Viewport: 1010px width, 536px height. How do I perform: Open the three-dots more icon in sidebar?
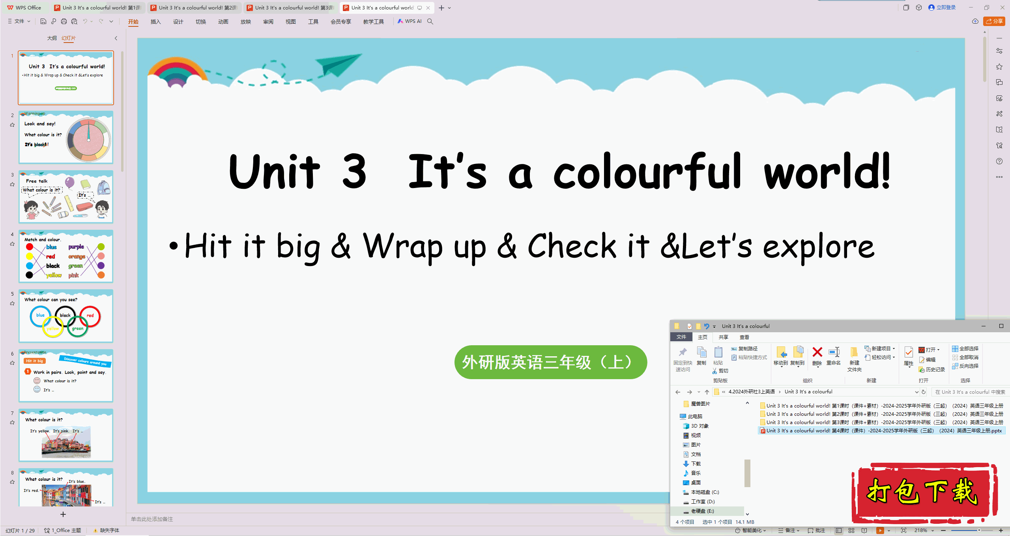(x=999, y=177)
